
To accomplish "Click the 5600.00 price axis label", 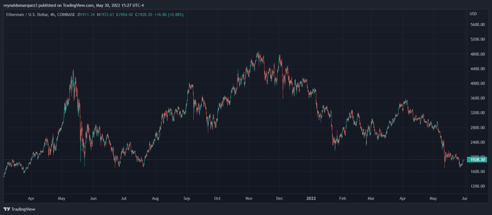I will tap(476, 25).
